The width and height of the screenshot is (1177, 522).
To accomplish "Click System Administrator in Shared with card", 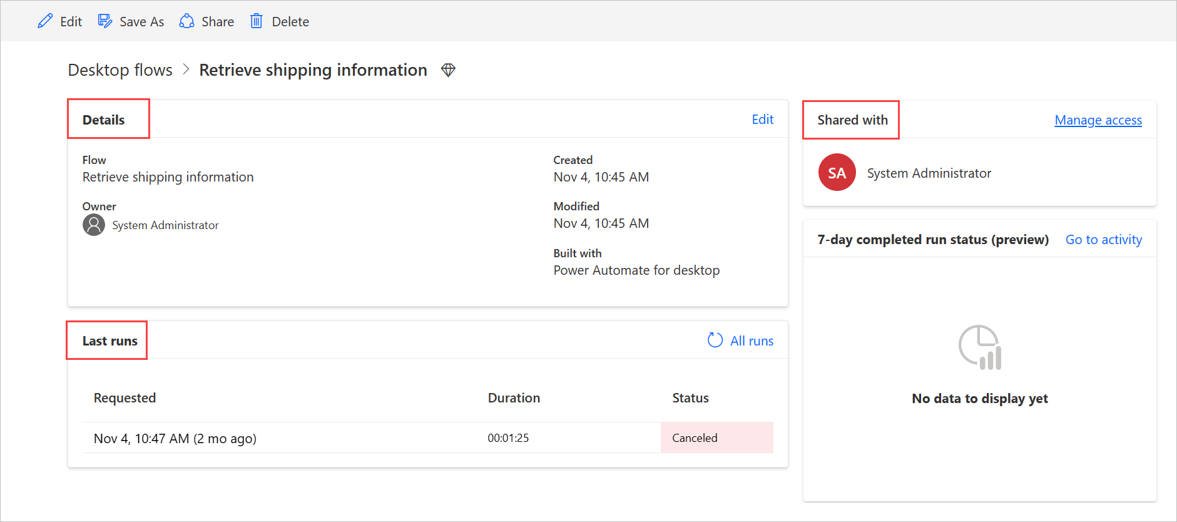I will pyautogui.click(x=929, y=173).
